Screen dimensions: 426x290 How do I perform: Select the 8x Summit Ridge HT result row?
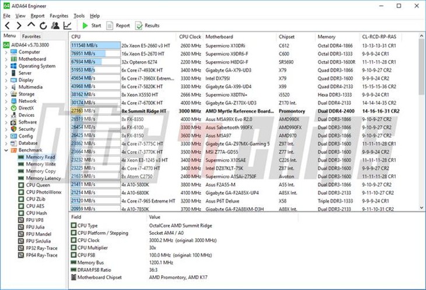click(236, 111)
